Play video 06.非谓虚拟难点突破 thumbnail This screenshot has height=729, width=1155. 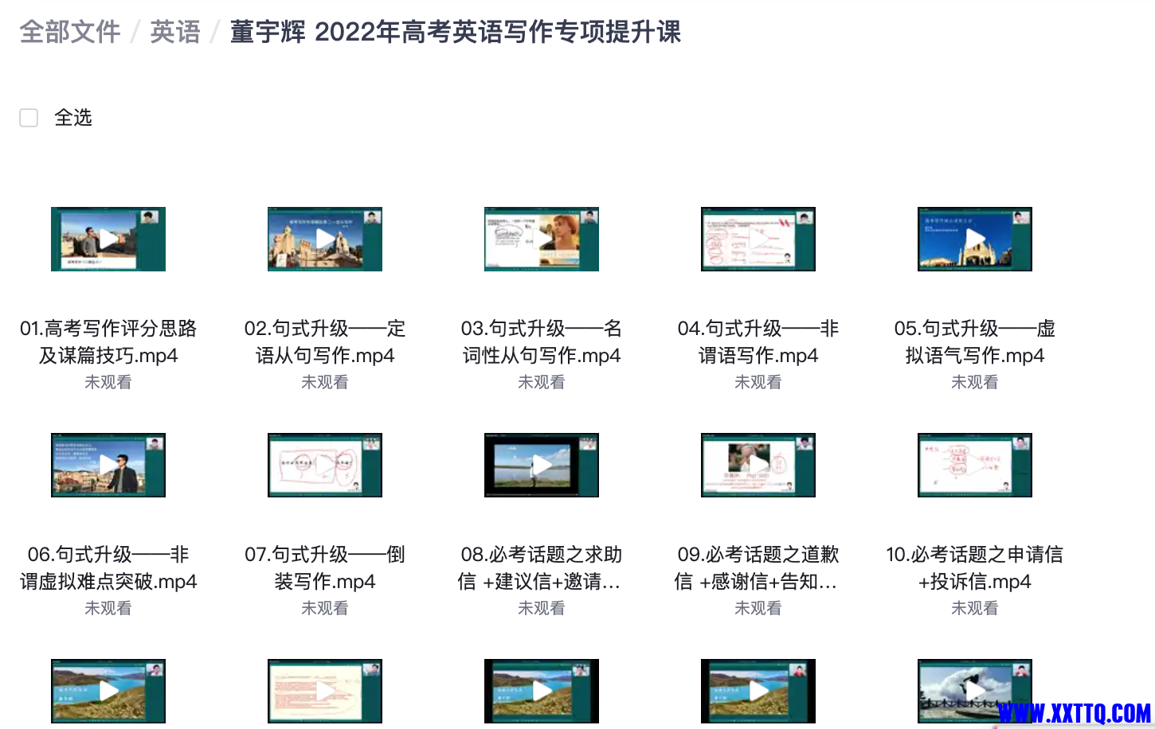(108, 465)
